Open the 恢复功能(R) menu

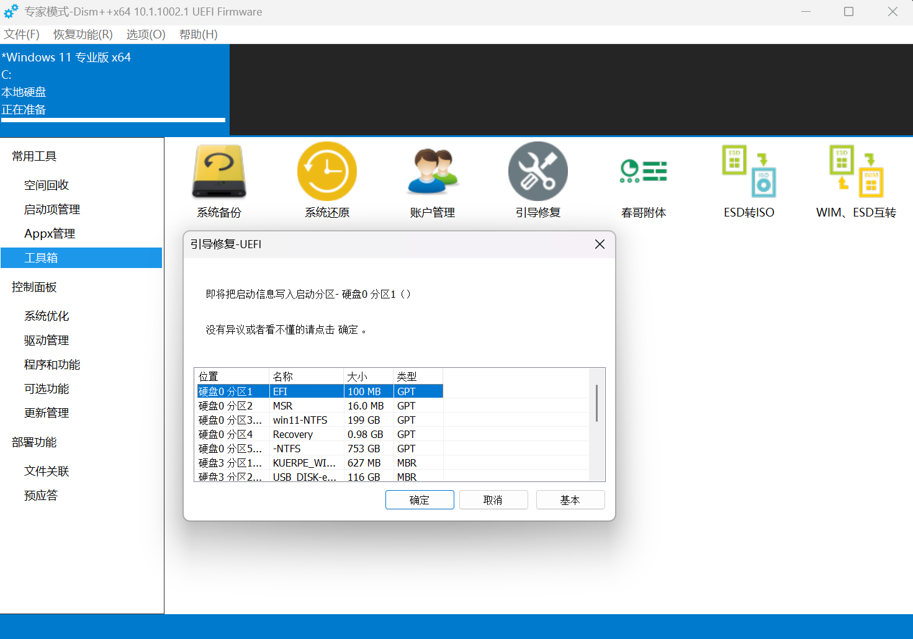tap(83, 35)
